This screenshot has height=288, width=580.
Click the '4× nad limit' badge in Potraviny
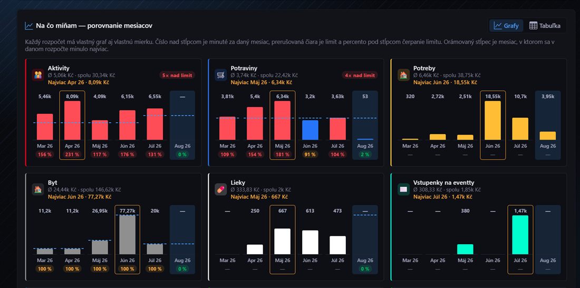[x=360, y=75]
